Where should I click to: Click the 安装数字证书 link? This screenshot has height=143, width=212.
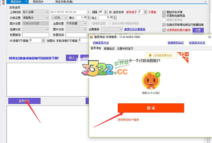click(x=197, y=43)
